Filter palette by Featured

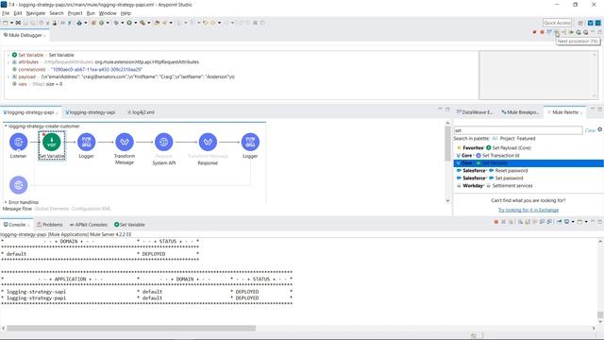pos(526,139)
